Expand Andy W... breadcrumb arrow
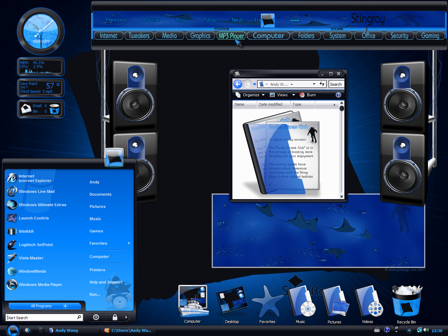448x336 pixels. pos(292,84)
